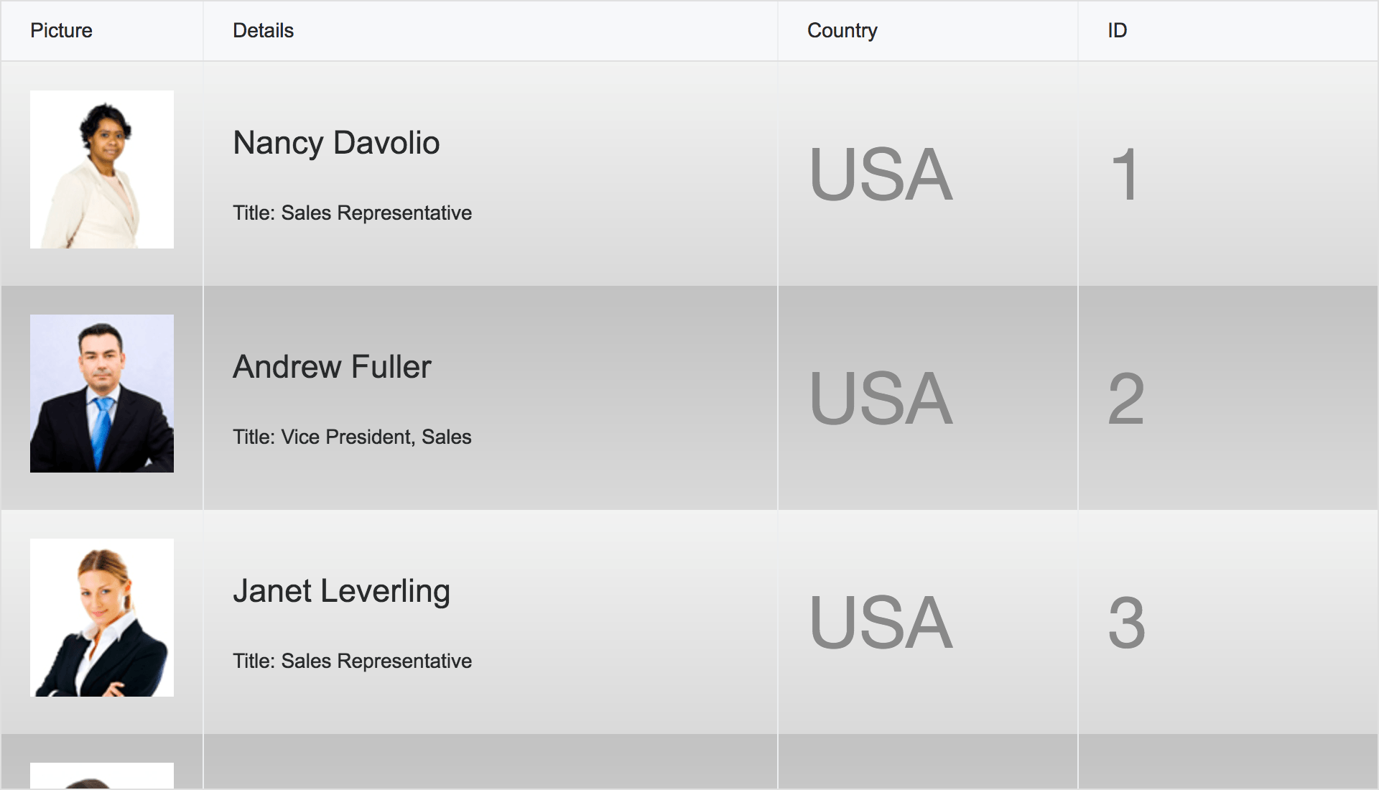Click the USA cell in Andrew's row
This screenshot has height=790, width=1379.
point(881,399)
